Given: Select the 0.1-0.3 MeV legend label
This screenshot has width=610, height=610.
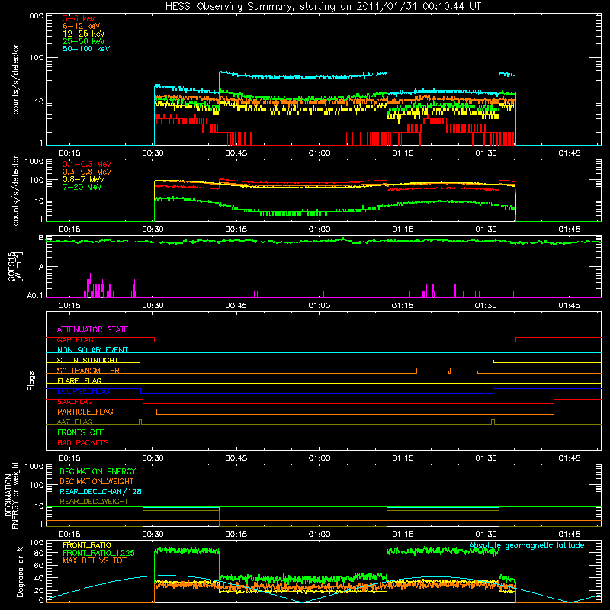Looking at the screenshot, I should (x=87, y=164).
